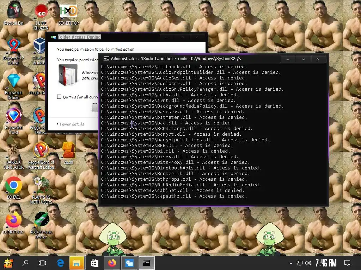Viewport: 361px width, 270px height.
Task: Launch Bejeweled Twist shortcut
Action: click(x=14, y=121)
